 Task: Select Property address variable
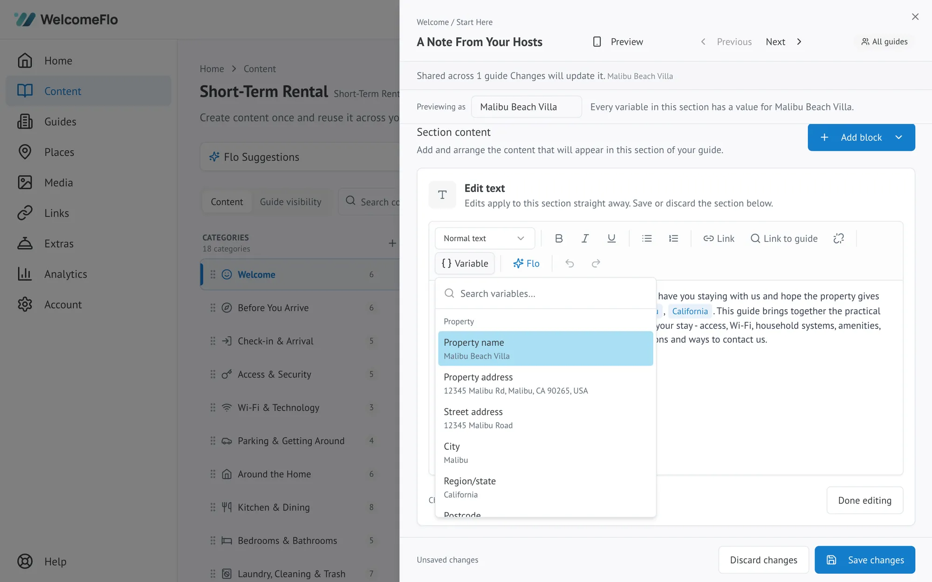(545, 383)
